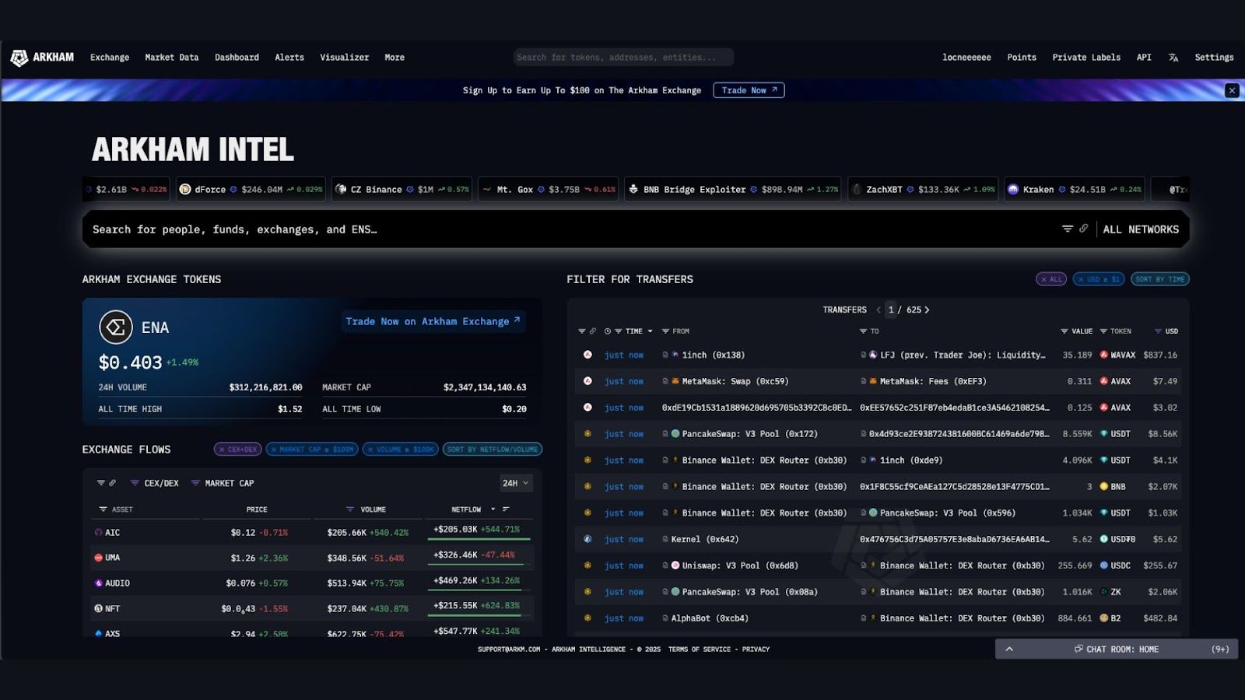Select the Mt. Gox ticker entry
Screen dimensions: 1245x700
(x=549, y=189)
